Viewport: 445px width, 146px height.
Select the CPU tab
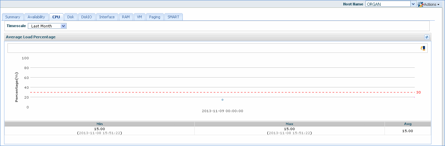(x=56, y=17)
